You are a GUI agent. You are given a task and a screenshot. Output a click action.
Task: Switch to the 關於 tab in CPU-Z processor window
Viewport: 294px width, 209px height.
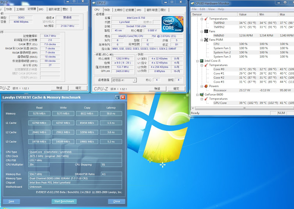163,10
